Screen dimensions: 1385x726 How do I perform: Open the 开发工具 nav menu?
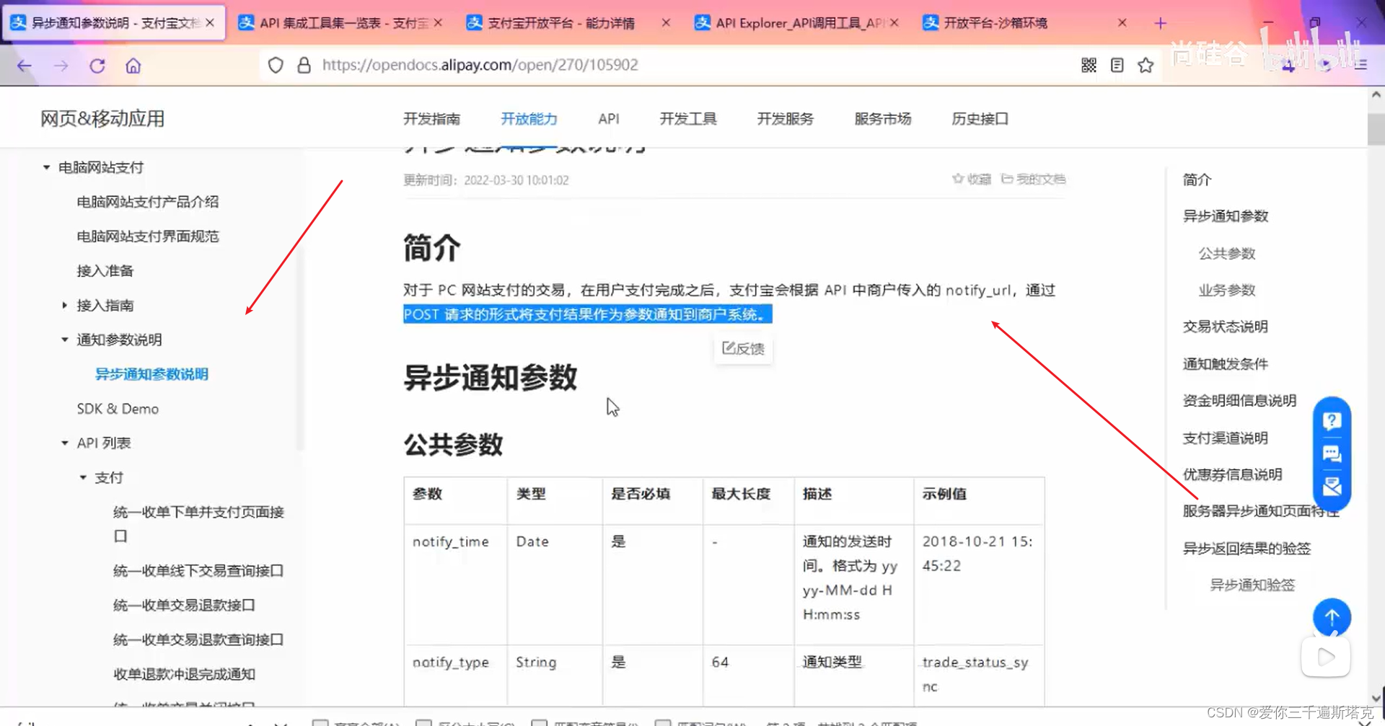(688, 119)
